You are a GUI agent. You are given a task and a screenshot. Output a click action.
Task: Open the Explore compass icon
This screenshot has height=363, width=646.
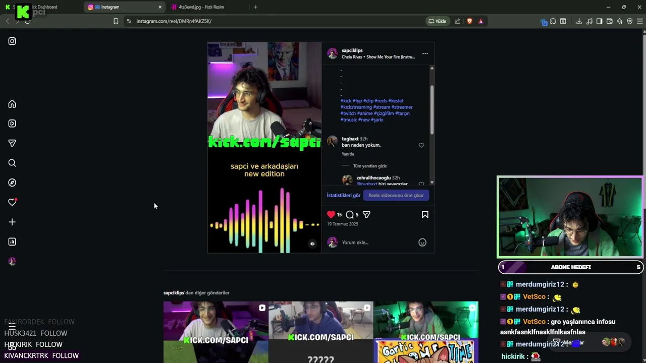coord(12,183)
